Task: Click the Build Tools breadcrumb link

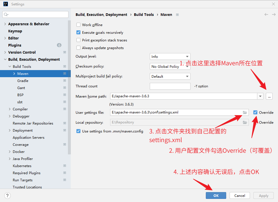Action: 144,14
